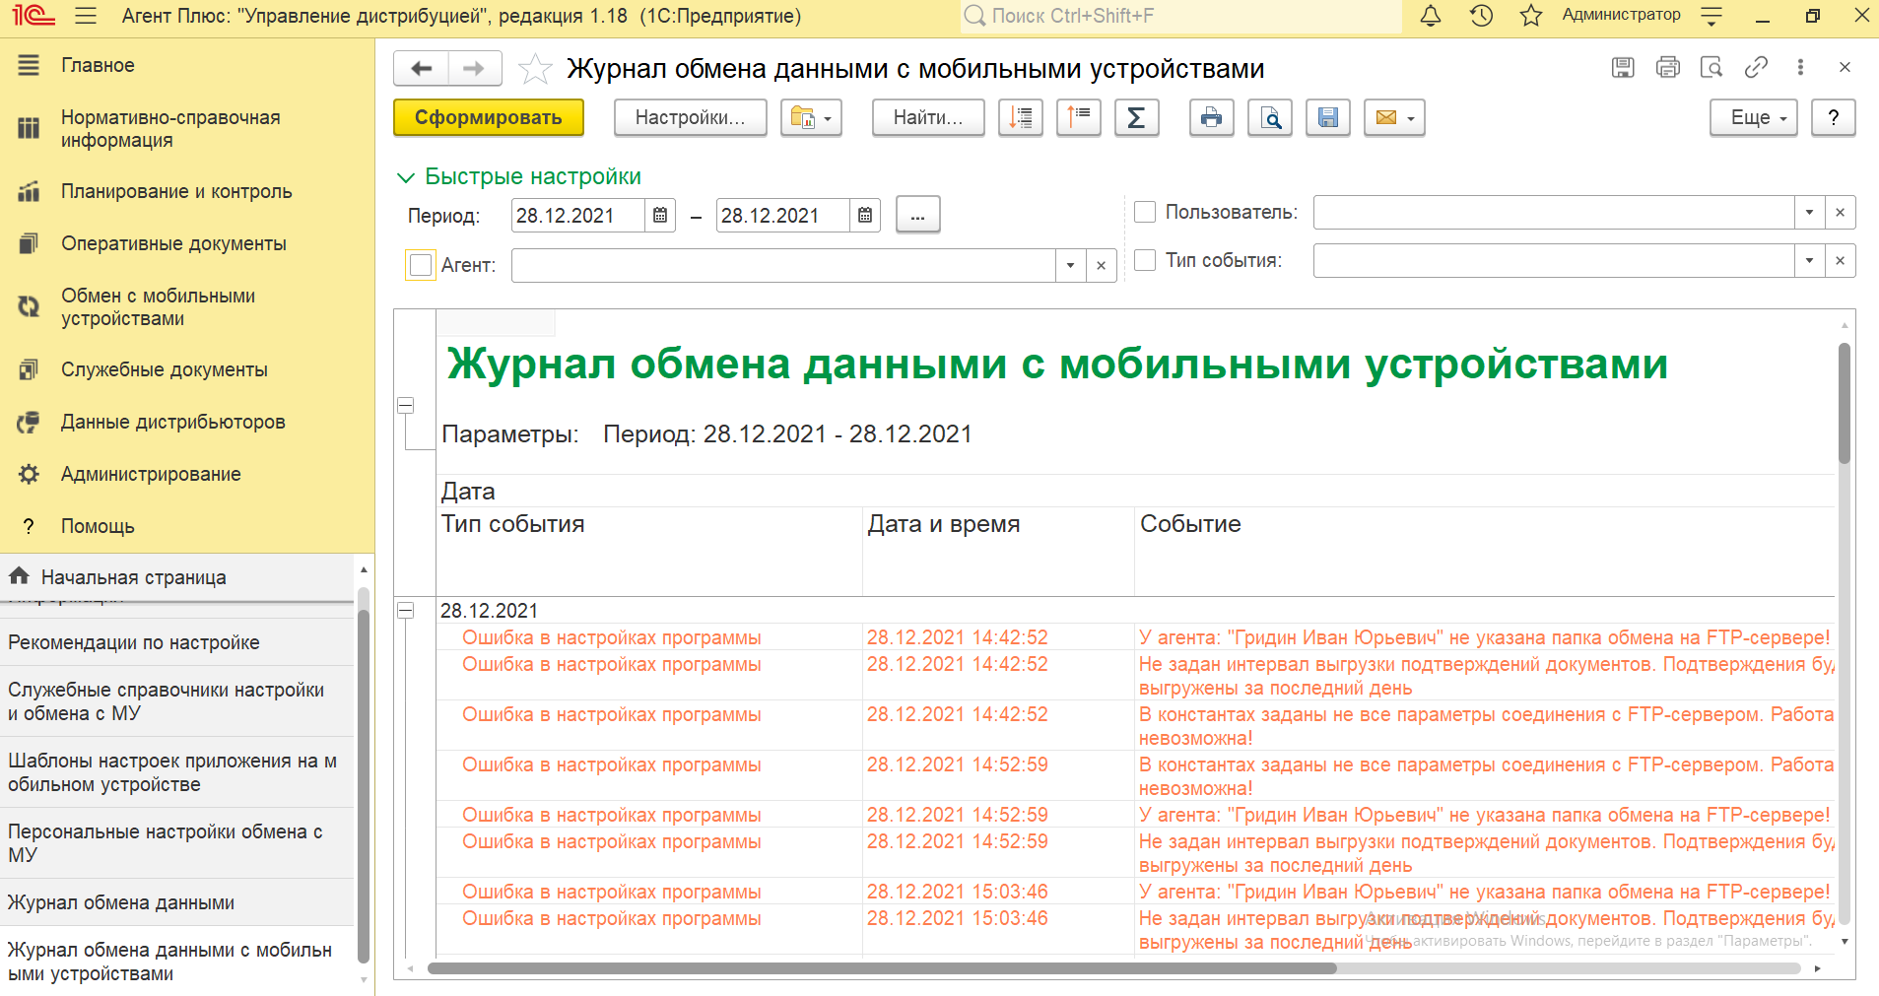Click the print report icon in toolbar
The width and height of the screenshot is (1879, 996).
click(x=1211, y=118)
